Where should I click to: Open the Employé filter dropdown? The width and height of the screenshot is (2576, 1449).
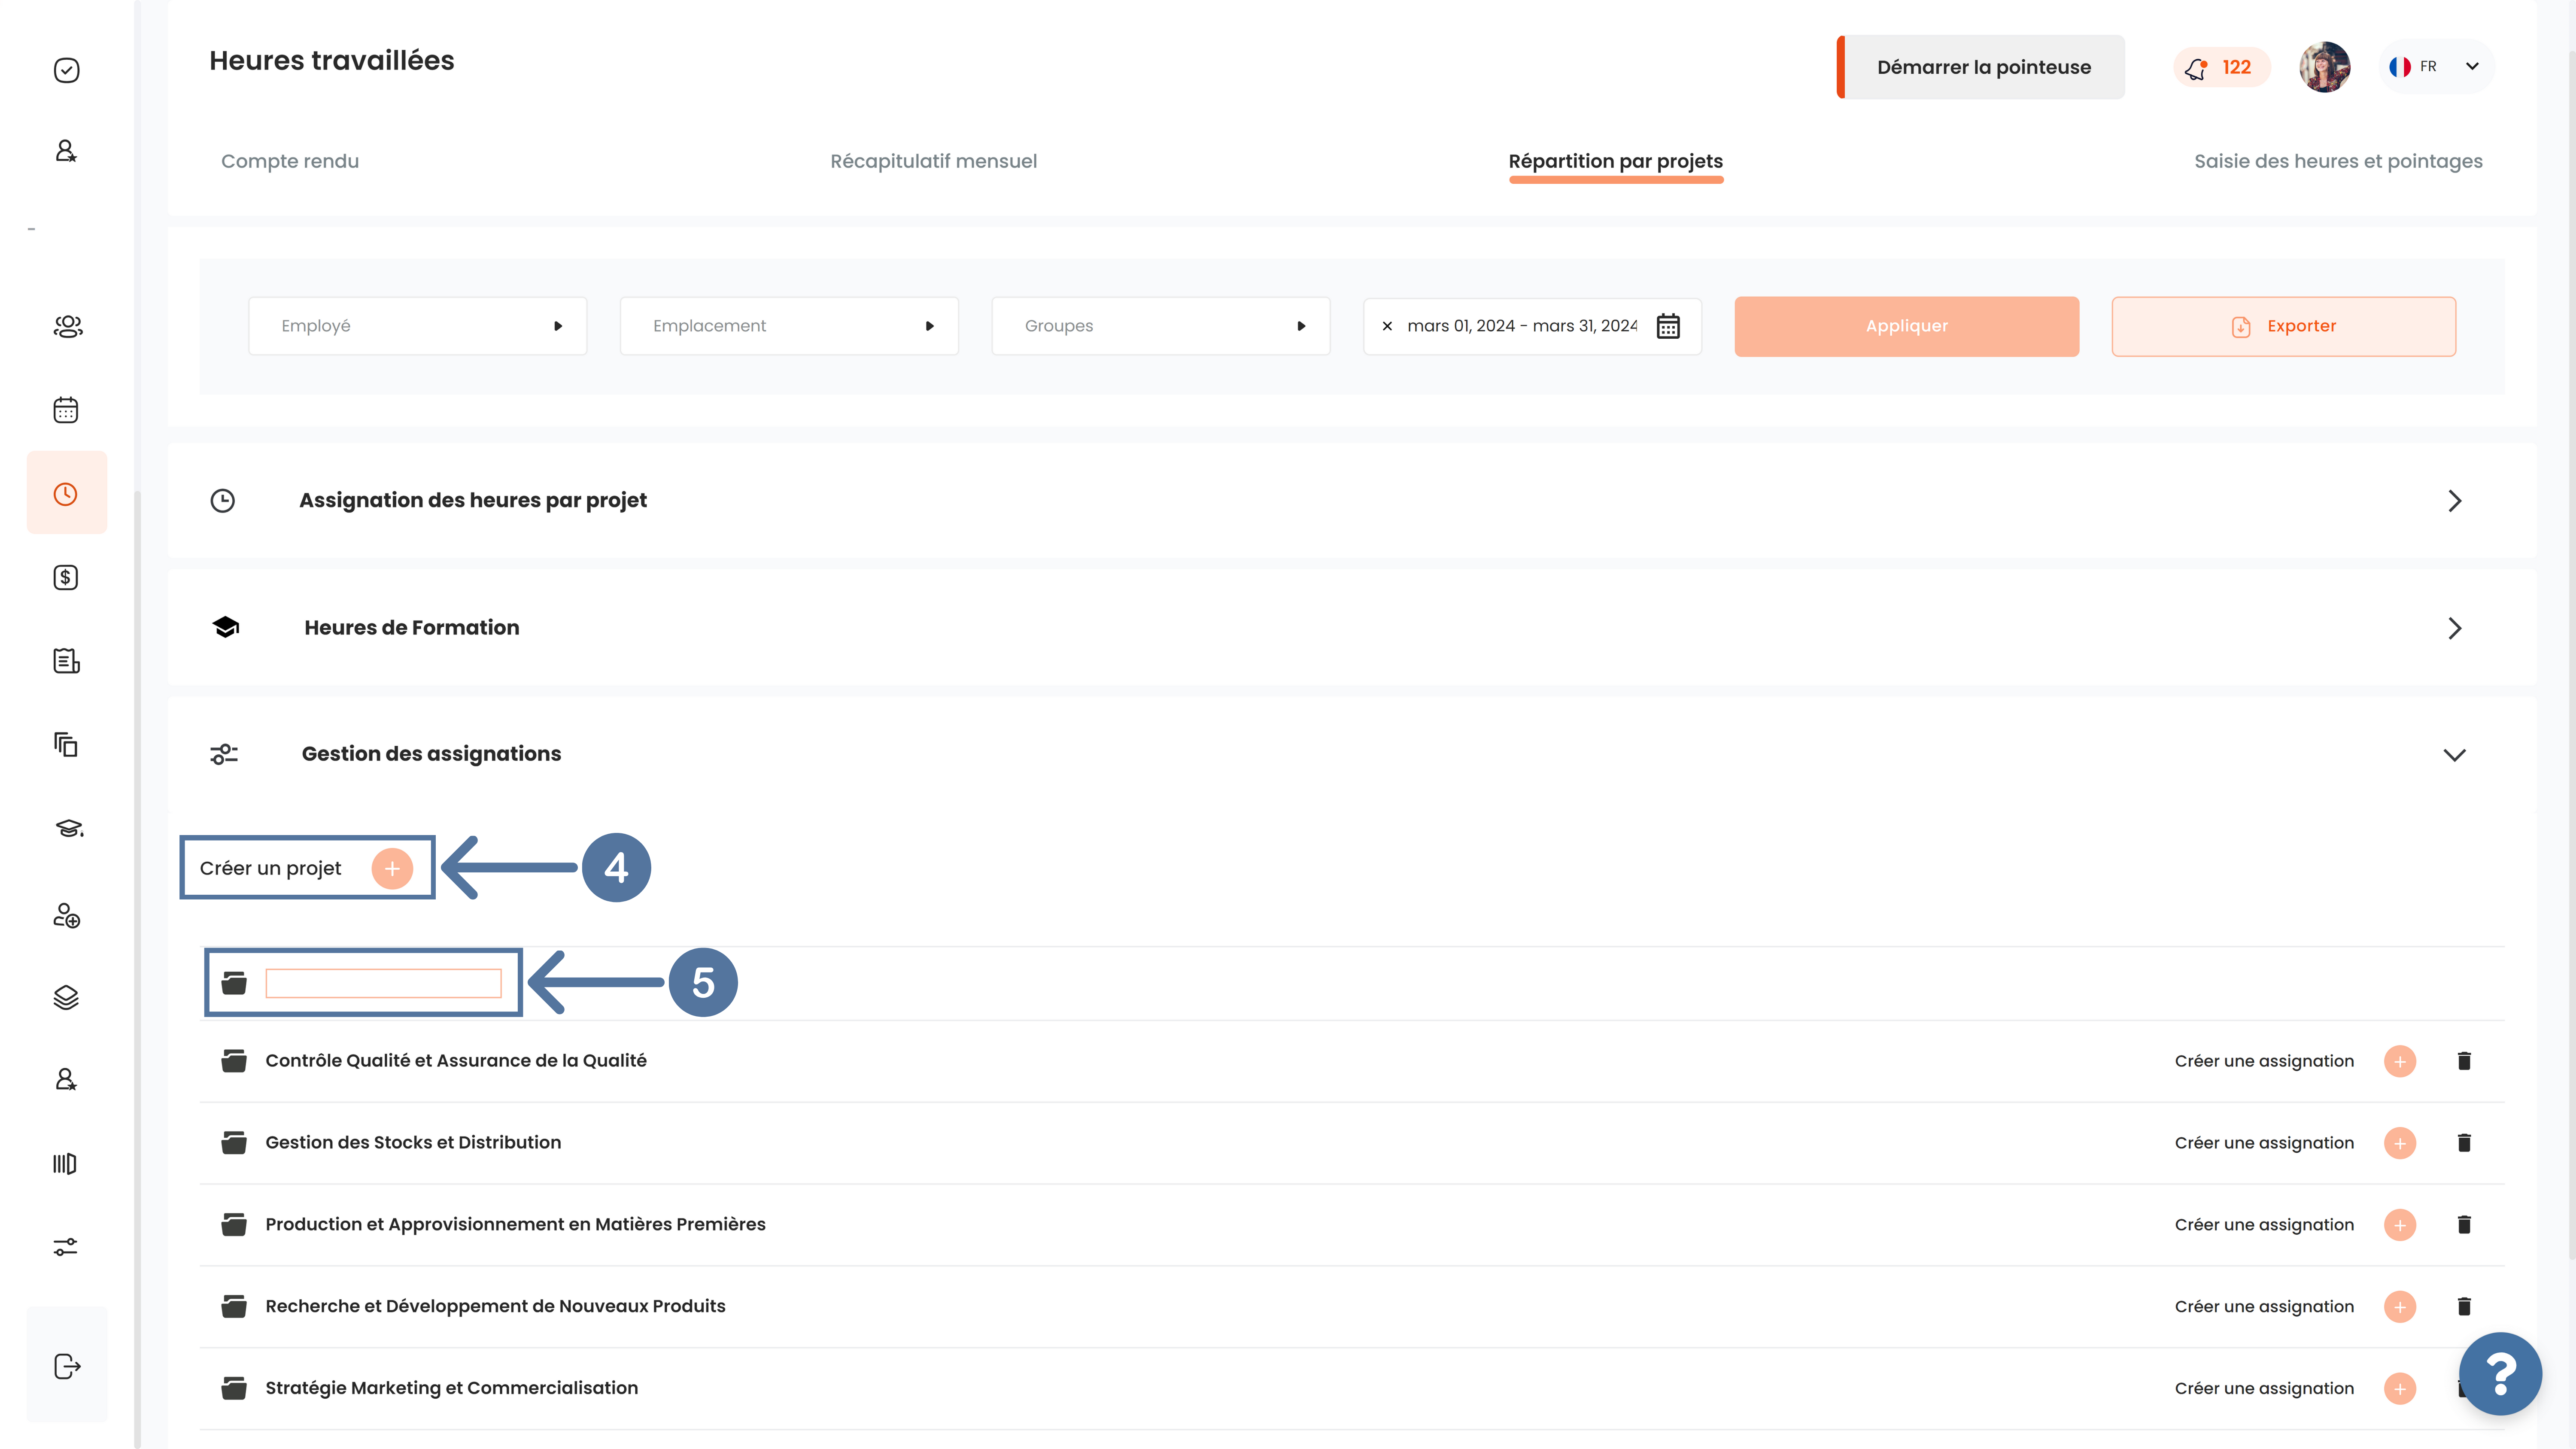coord(418,326)
